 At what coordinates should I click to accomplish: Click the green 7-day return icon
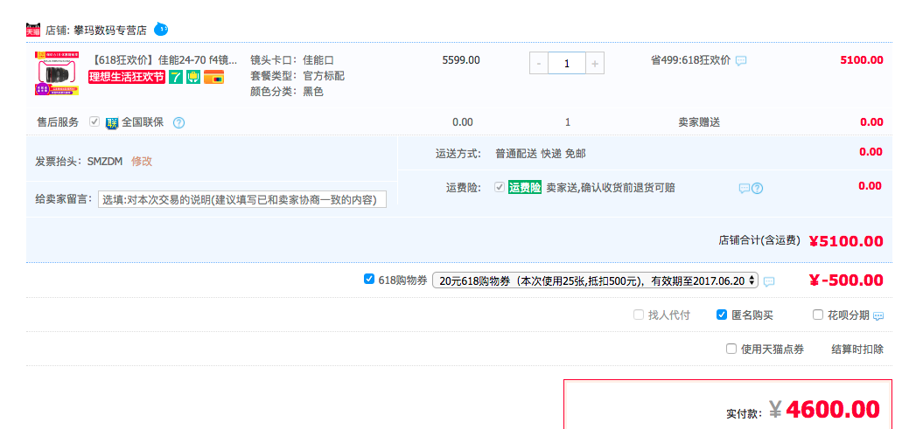(176, 77)
